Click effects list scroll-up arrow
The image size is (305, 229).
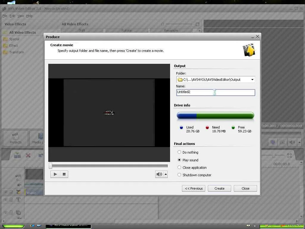click(199, 31)
